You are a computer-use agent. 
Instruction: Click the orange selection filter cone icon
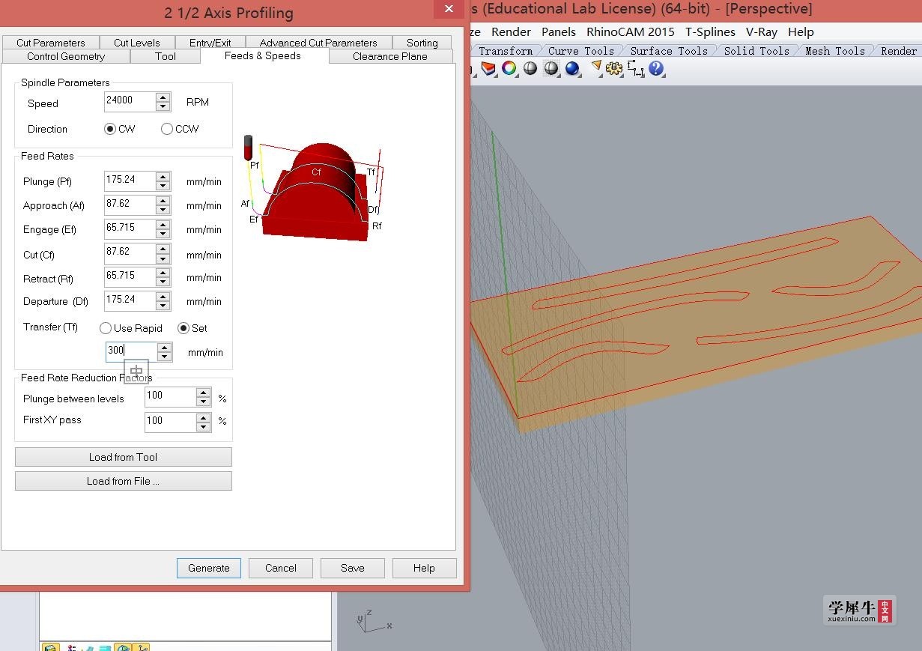(x=596, y=68)
